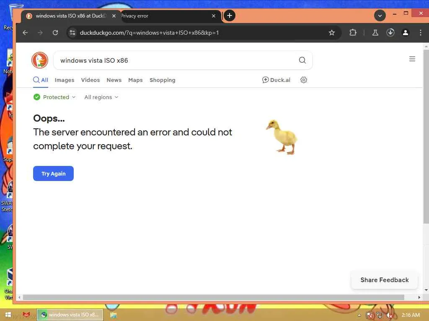The image size is (429, 321).
Task: Open Duck.ai chat
Action: point(276,80)
